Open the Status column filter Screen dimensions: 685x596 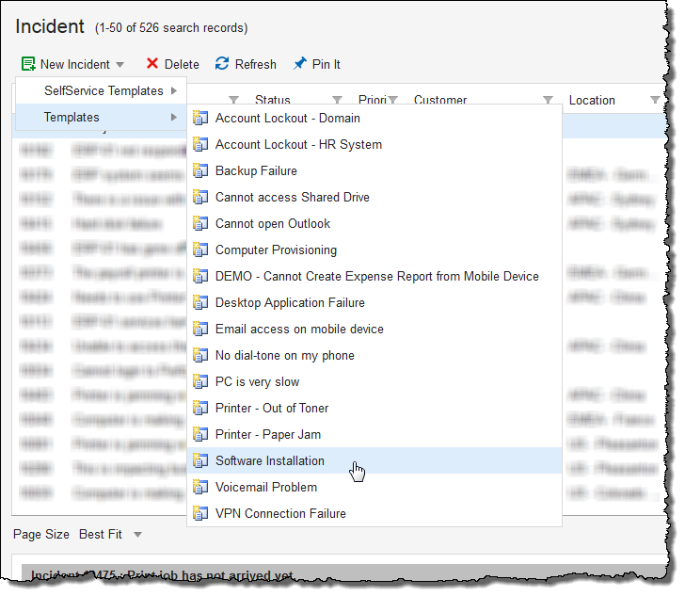point(337,100)
